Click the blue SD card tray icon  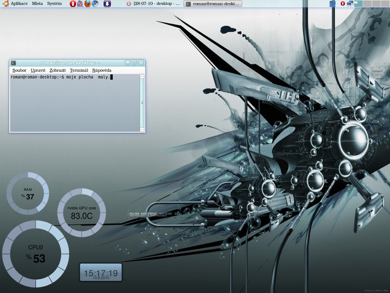332,4
